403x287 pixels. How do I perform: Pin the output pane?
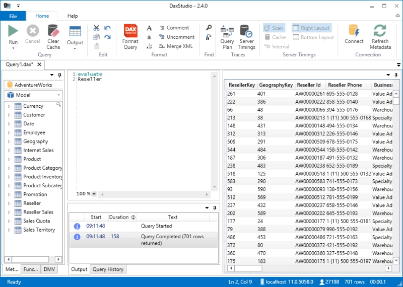click(x=215, y=208)
